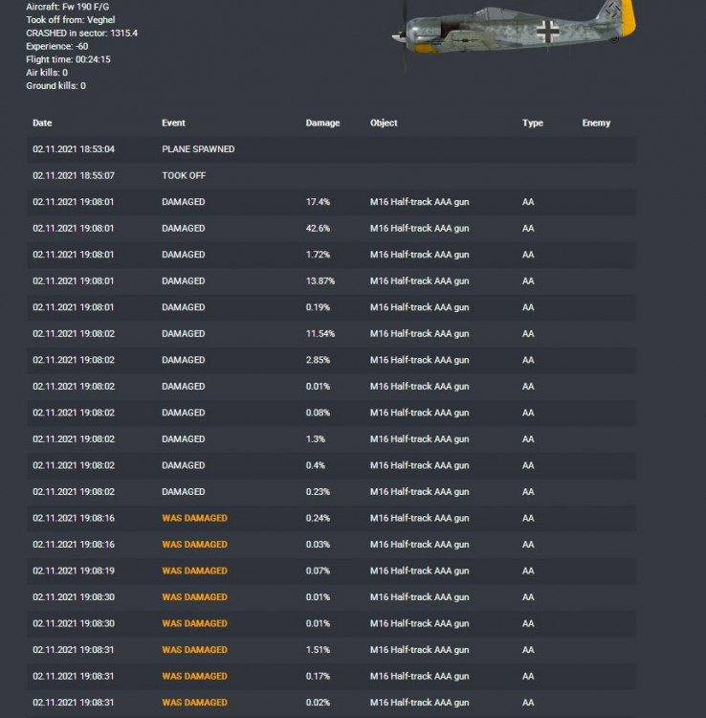The width and height of the screenshot is (706, 718).
Task: Click the 19:08:19 timestamp
Action: click(x=74, y=571)
